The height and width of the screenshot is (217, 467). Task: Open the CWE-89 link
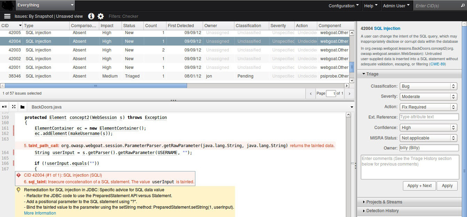[x=438, y=64]
